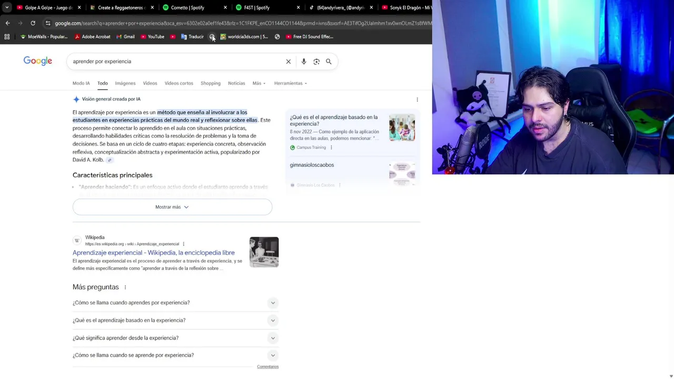The width and height of the screenshot is (674, 379).
Task: Open the globe icon bookmark
Action: [277, 37]
